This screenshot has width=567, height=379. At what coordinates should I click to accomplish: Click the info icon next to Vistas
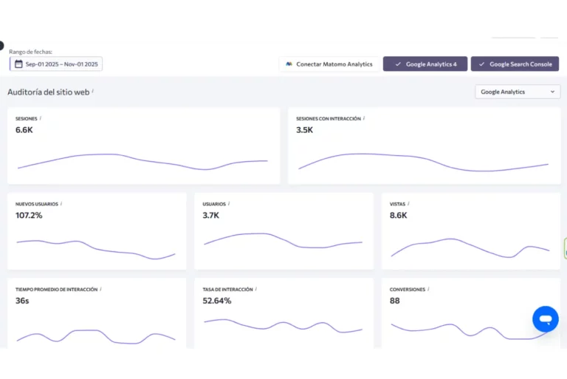click(x=408, y=204)
